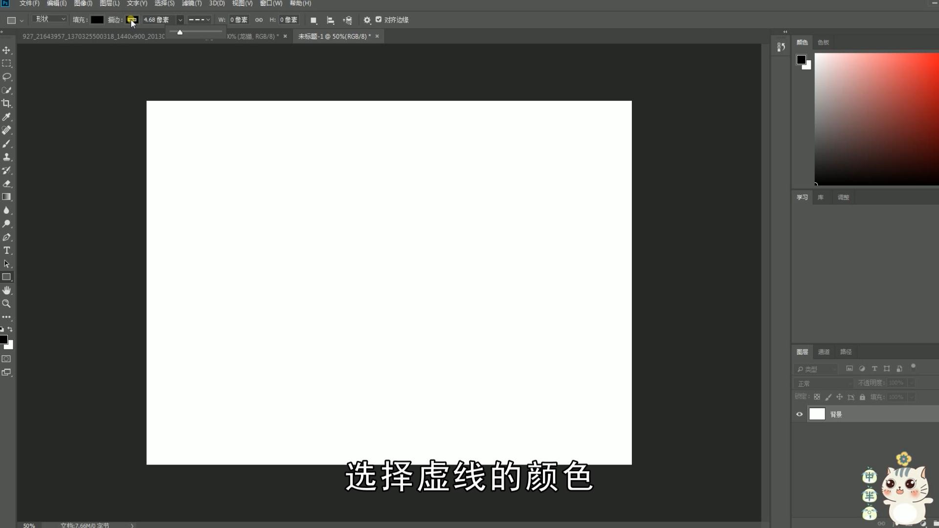The width and height of the screenshot is (939, 528).
Task: Switch to 调整 tab
Action: [x=844, y=198]
